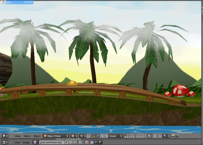Pin the image with the pin icon

[80, 142]
